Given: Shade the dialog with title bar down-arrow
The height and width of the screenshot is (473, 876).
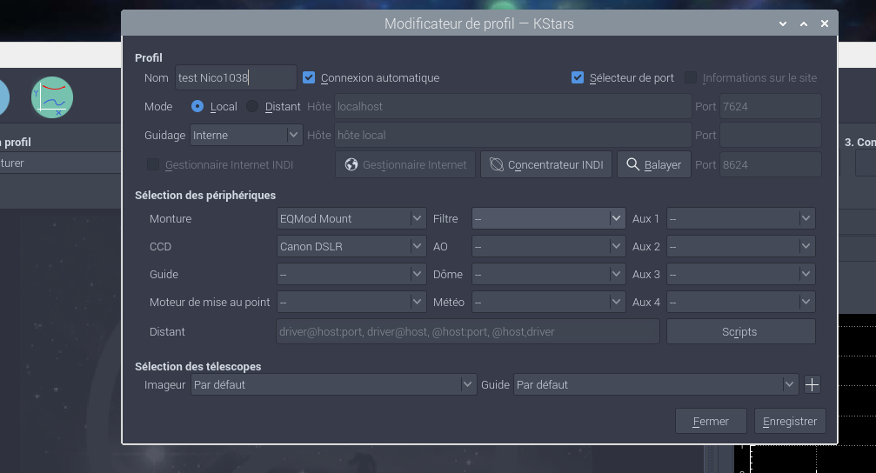Looking at the screenshot, I should click(783, 23).
